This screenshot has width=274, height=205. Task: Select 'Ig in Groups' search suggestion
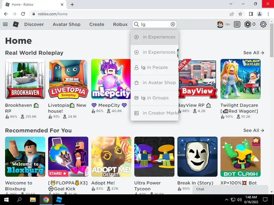tap(154, 98)
